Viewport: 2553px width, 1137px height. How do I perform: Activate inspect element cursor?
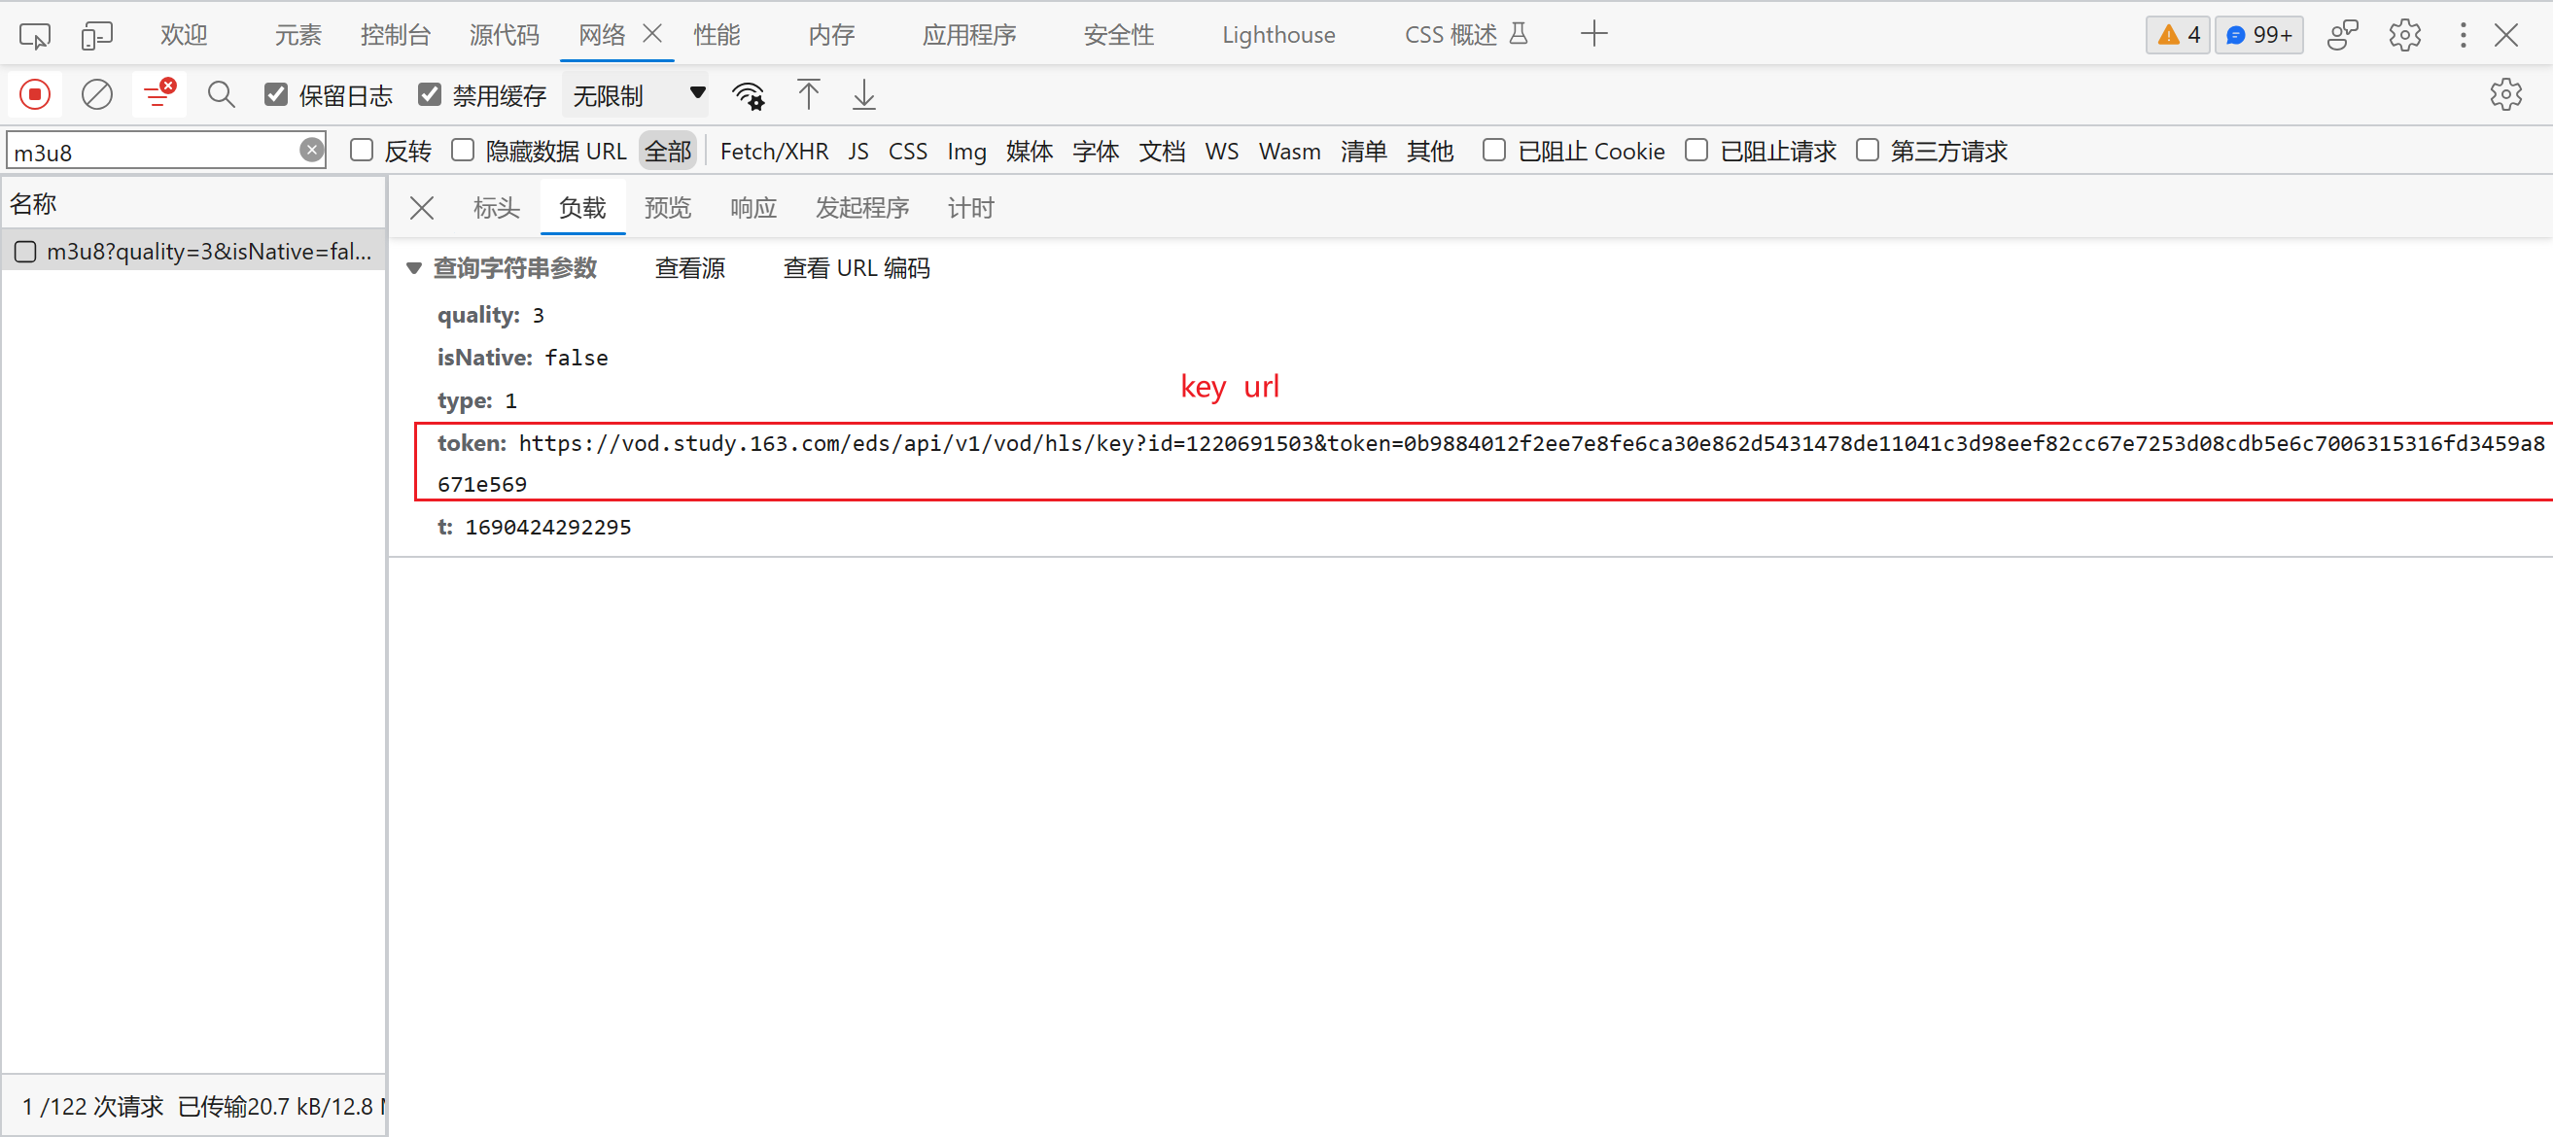(34, 34)
